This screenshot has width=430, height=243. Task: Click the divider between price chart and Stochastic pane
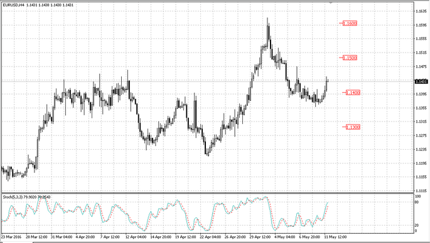208,193
